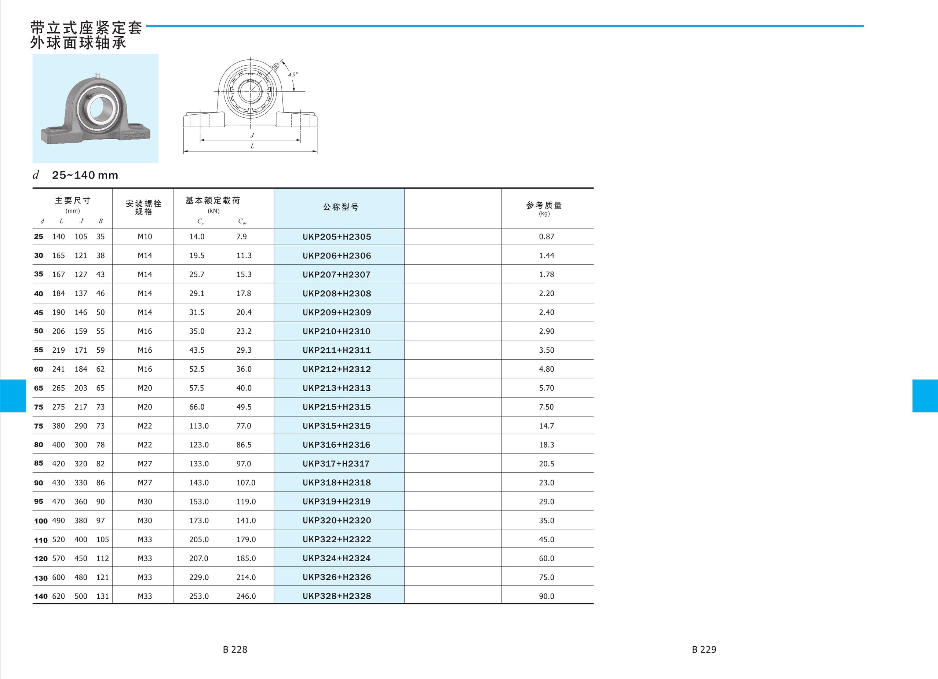Click the 公称型号 column header
Screen dimensions: 938x679
[340, 207]
